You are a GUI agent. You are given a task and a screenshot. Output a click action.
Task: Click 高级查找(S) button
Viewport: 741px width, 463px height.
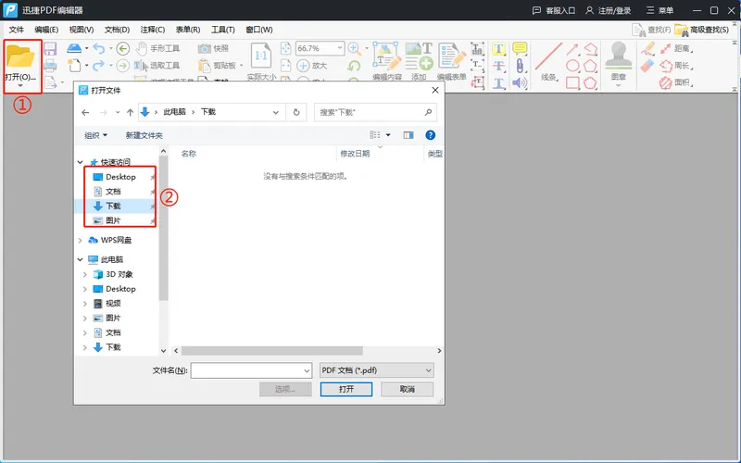point(702,30)
